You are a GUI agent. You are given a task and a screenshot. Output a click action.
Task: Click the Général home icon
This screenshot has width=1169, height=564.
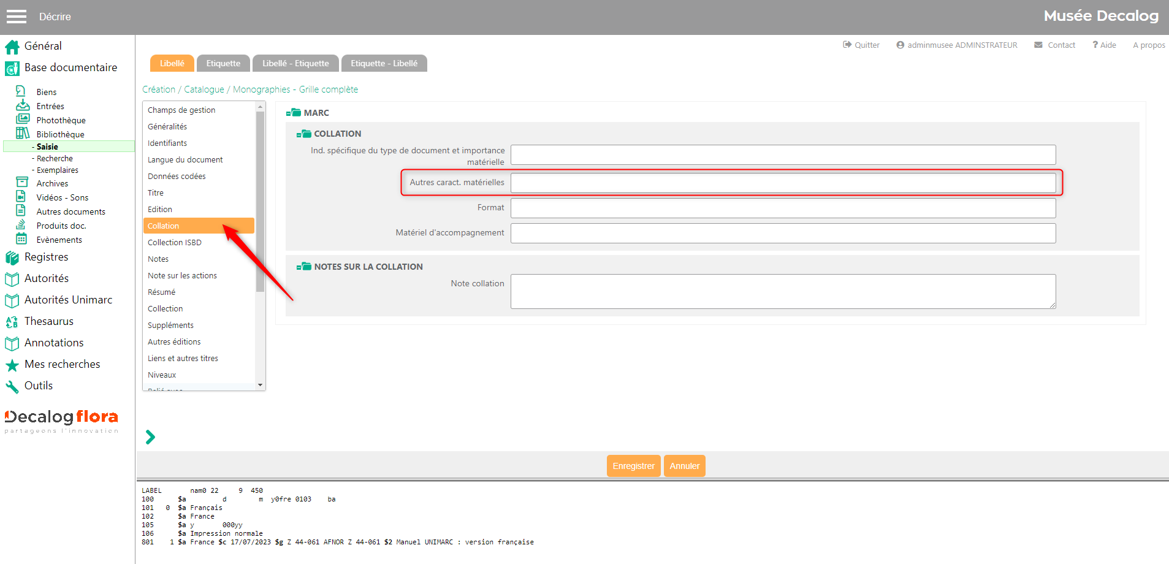[x=12, y=47]
